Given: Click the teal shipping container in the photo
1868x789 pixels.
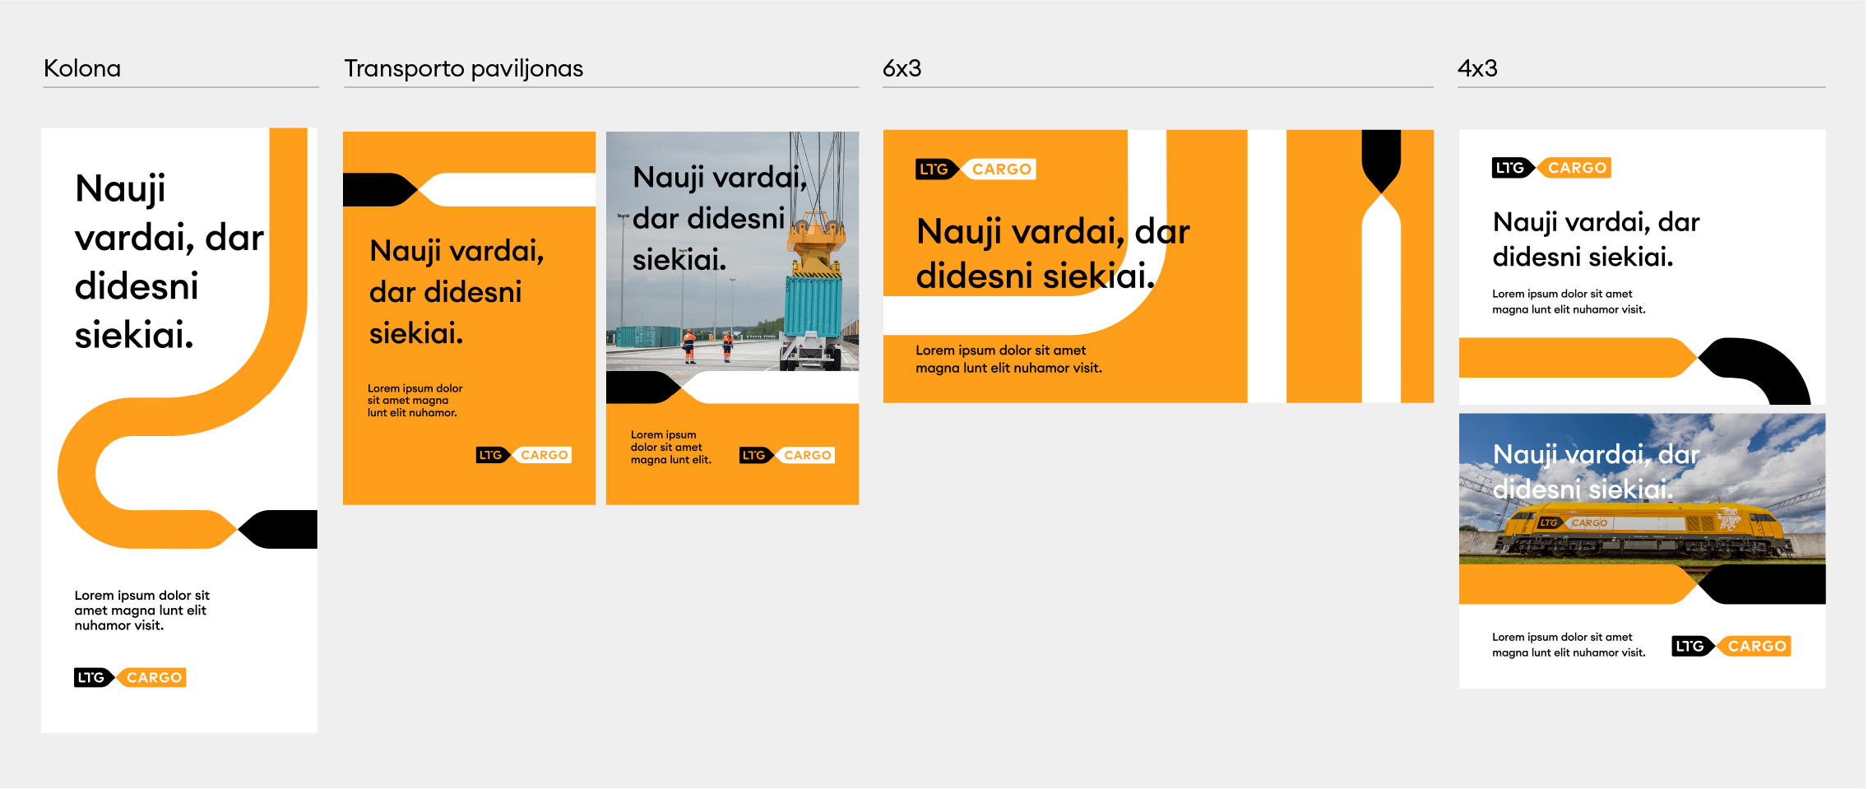Looking at the screenshot, I should pyautogui.click(x=813, y=304).
